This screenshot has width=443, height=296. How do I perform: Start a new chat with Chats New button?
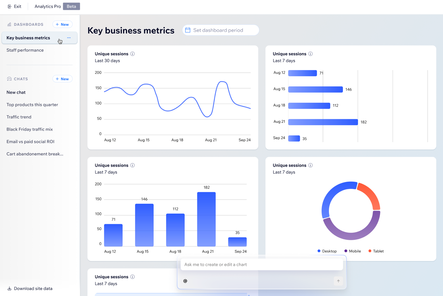[x=62, y=79]
